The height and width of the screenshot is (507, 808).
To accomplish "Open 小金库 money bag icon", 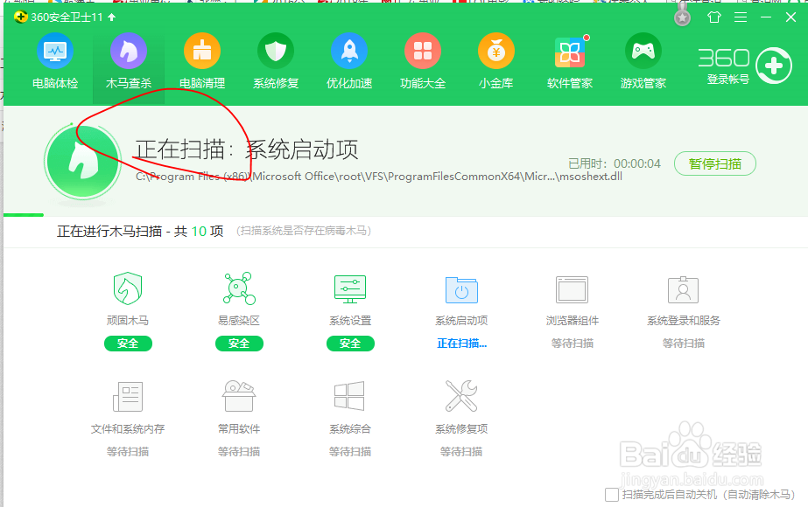I will coord(496,51).
